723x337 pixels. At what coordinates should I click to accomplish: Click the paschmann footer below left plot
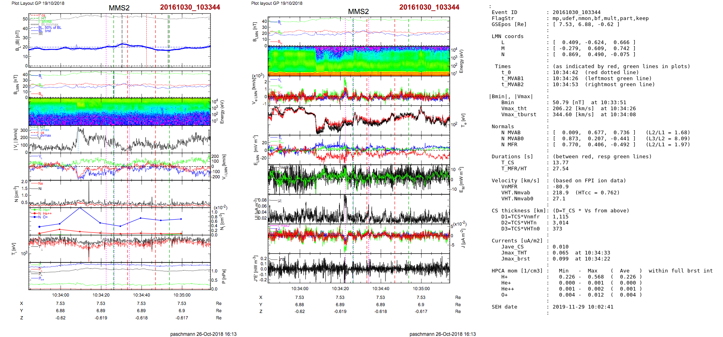click(203, 334)
